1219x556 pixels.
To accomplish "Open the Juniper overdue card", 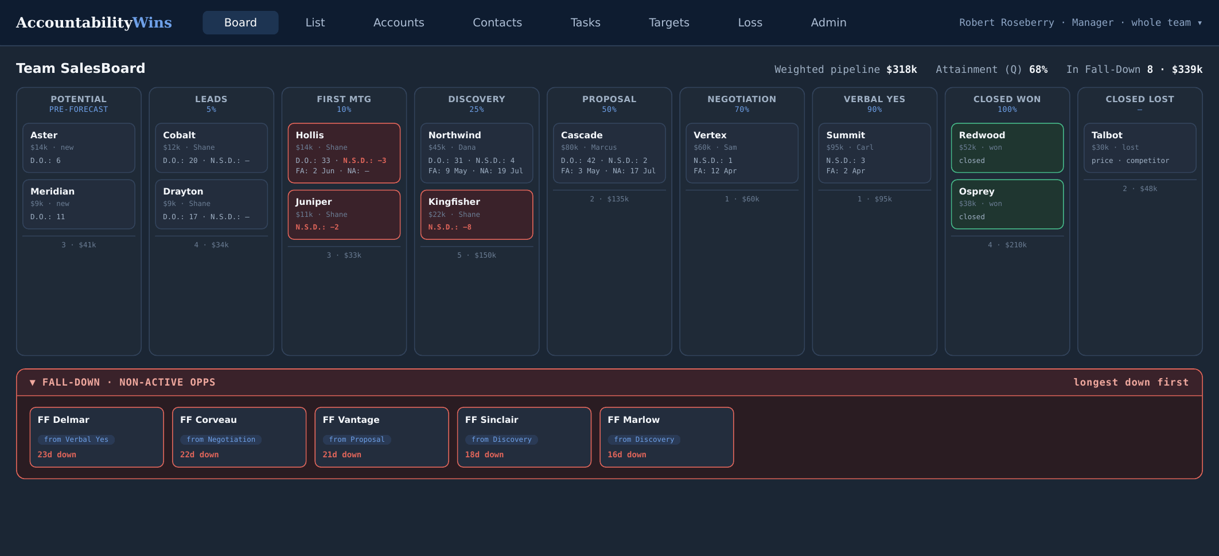I will tap(344, 215).
